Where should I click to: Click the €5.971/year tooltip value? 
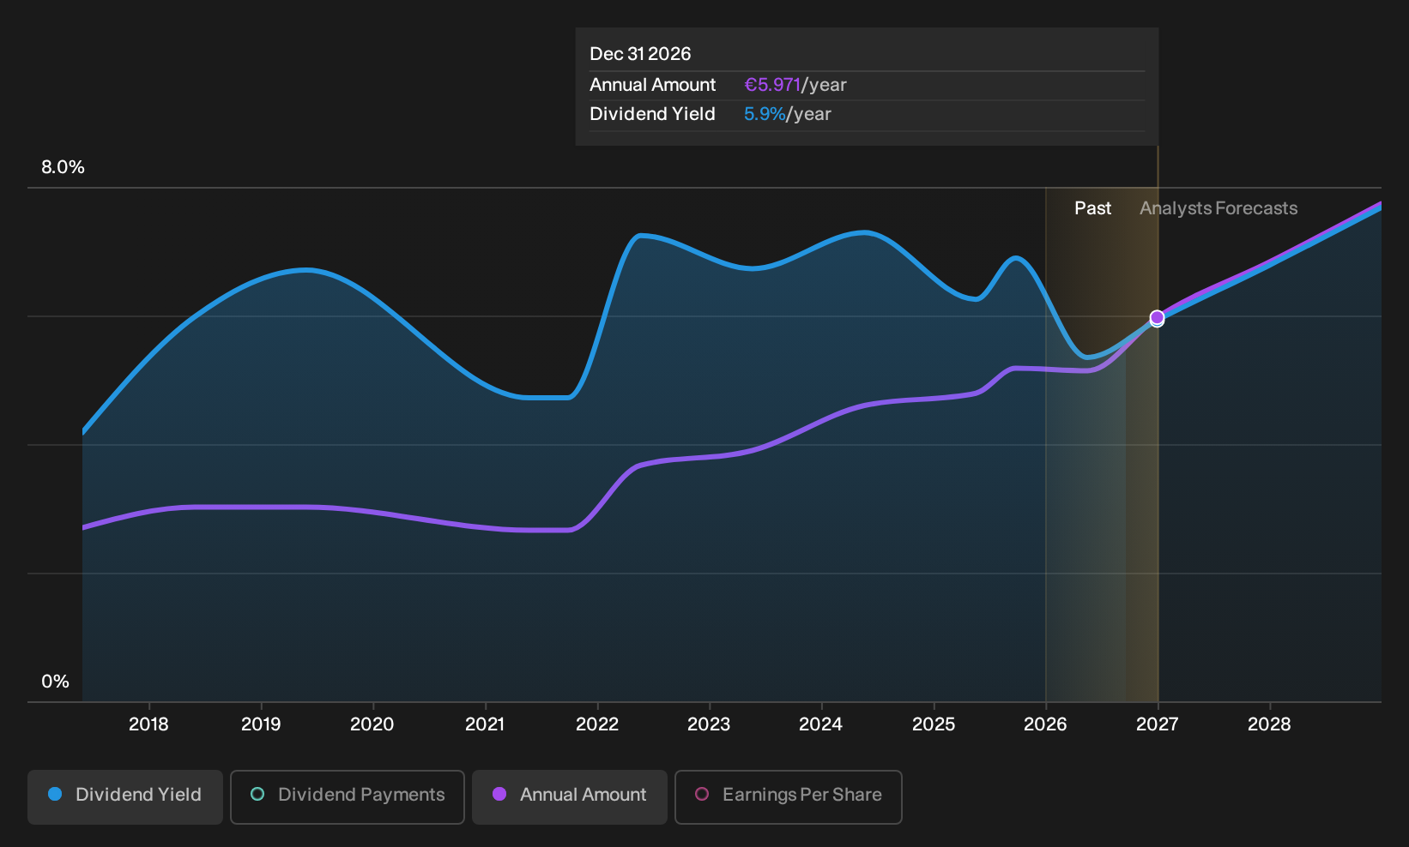795,85
